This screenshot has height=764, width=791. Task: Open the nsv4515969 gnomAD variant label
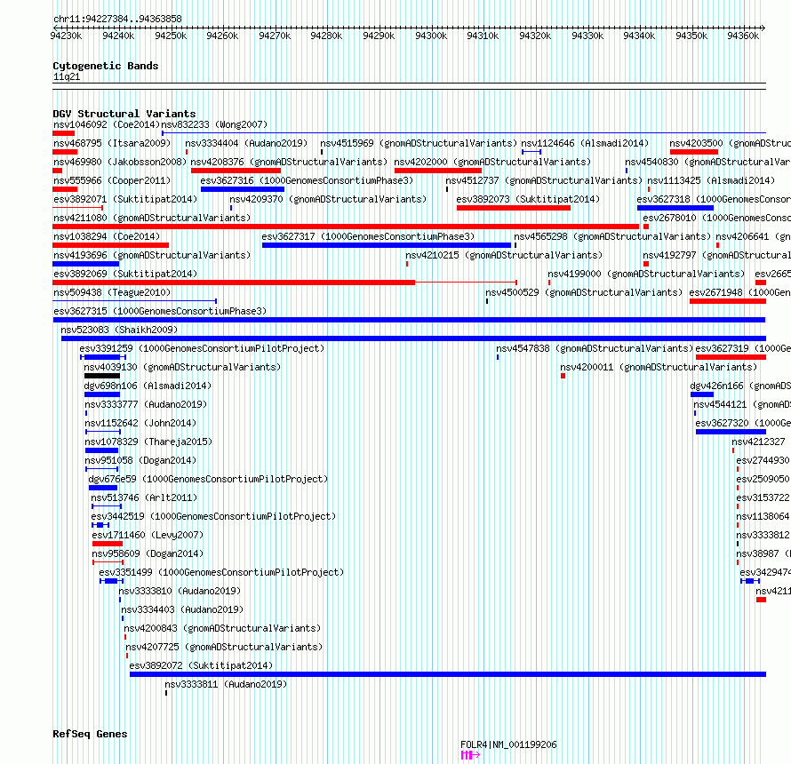click(419, 143)
